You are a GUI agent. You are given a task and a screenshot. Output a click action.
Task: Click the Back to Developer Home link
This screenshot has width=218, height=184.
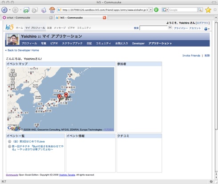22,50
